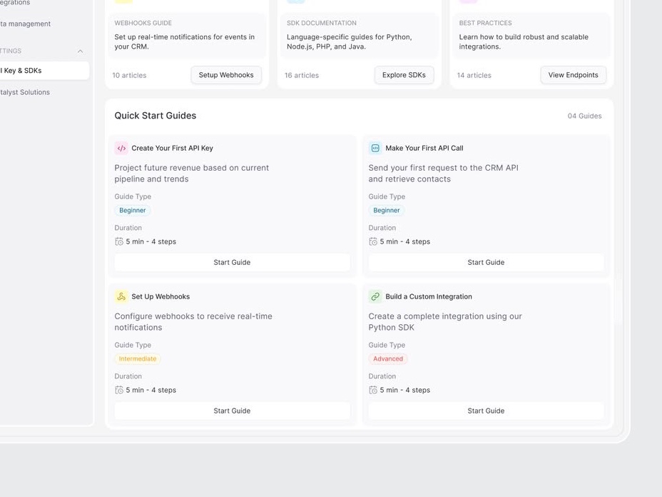Viewport: 662px width, 497px height.
Task: Collapse the Settings section chevron in sidebar
Action: [80, 51]
